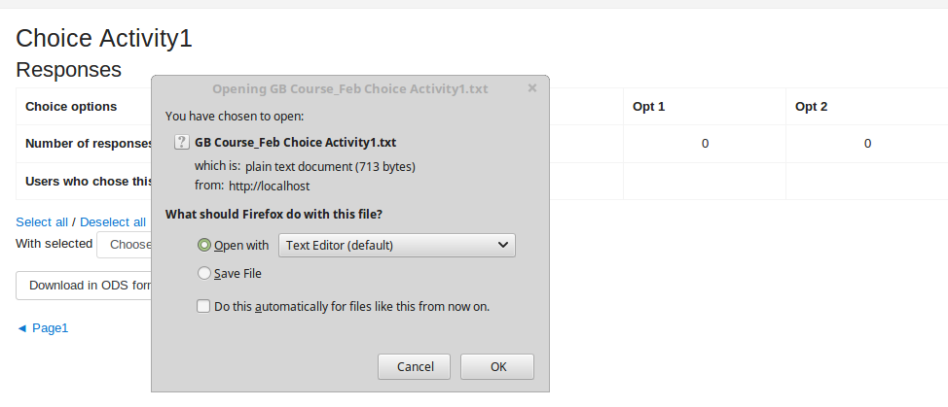
Task: Click the unknown file type icon
Action: click(x=181, y=142)
